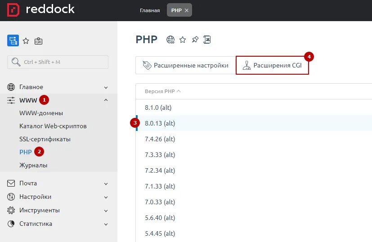Click the reddock logo icon
372x242 pixels.
[x=13, y=9]
